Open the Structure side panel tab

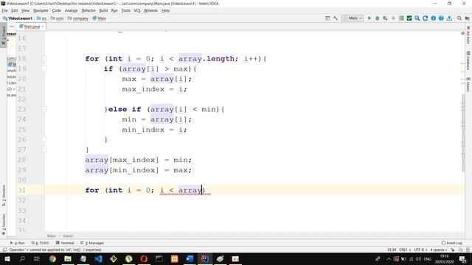pyautogui.click(x=4, y=195)
